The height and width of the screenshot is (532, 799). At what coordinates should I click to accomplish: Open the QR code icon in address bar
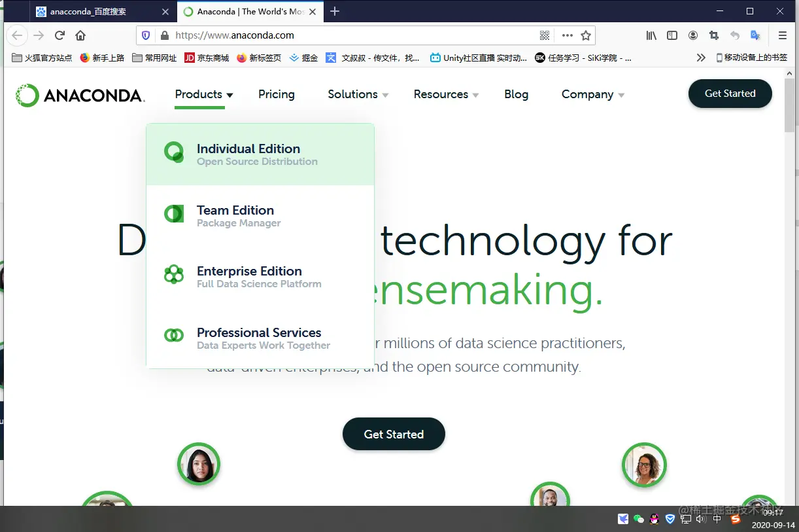pos(545,35)
